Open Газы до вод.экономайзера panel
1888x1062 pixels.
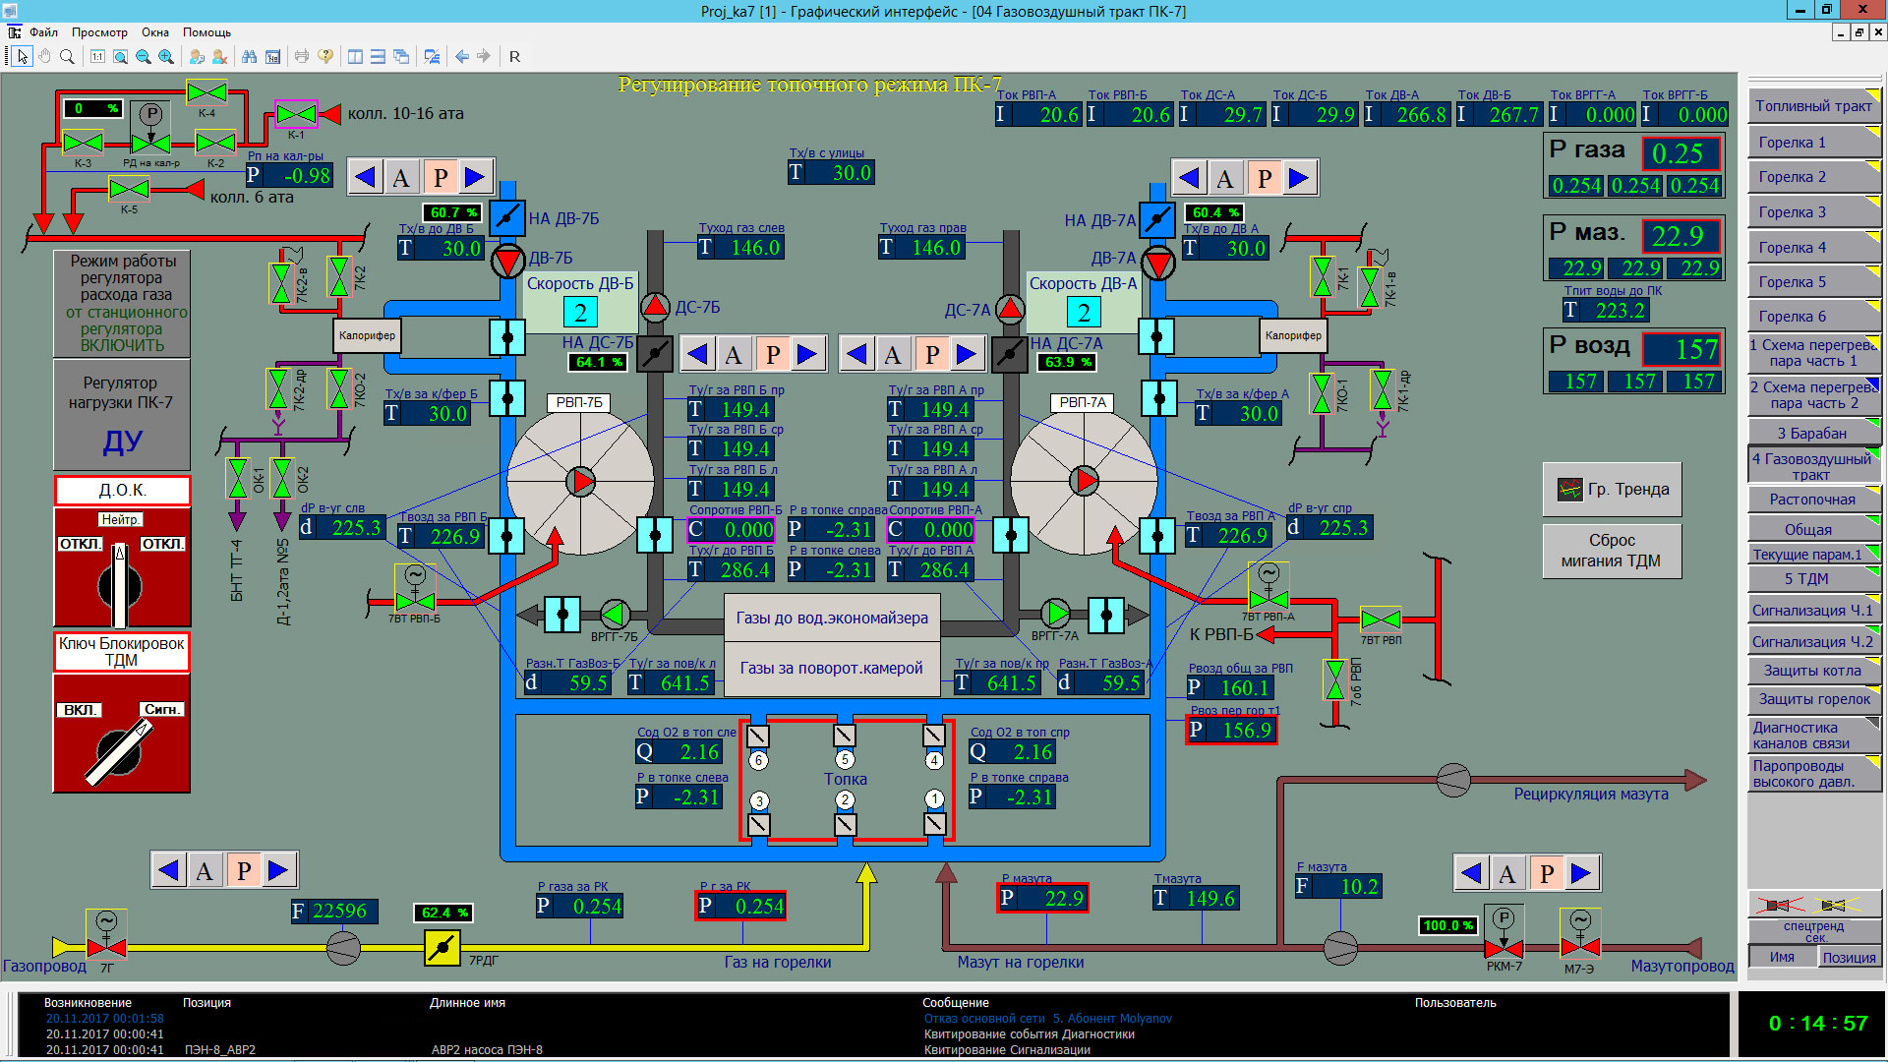pos(832,618)
